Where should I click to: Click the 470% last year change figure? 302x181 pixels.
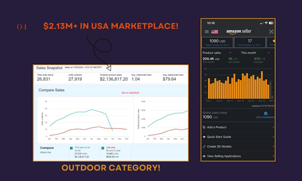[259, 59]
